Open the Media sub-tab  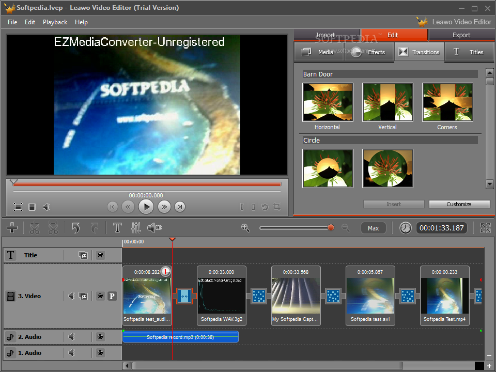pos(319,52)
